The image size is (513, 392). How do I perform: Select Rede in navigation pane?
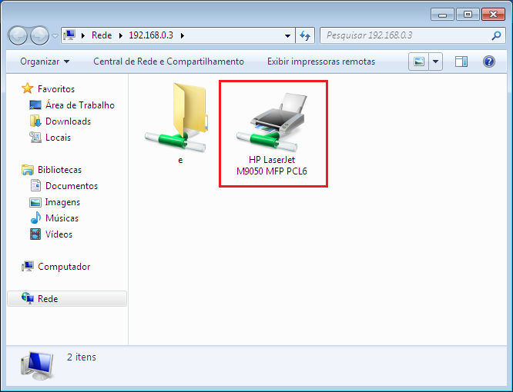(x=48, y=299)
